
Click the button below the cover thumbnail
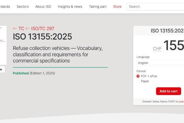[x=2, y=69]
